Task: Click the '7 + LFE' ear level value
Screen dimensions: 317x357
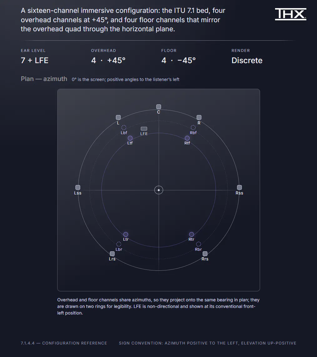Action: (x=35, y=61)
